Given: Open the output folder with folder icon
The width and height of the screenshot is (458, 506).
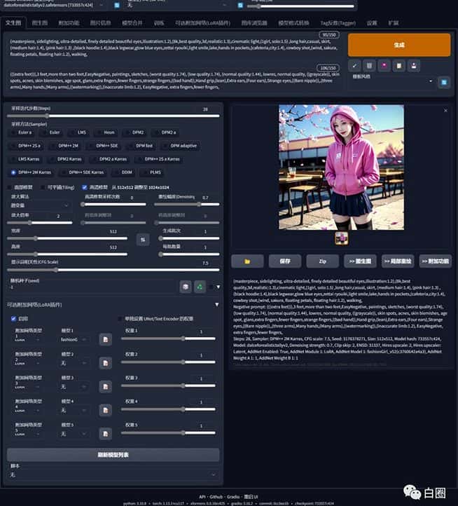Looking at the screenshot, I should tap(247, 261).
